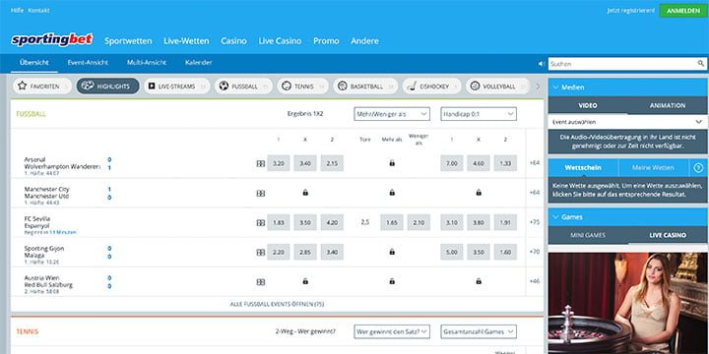
Task: Click locked handicap market for Austria Wien
Action: point(479,281)
